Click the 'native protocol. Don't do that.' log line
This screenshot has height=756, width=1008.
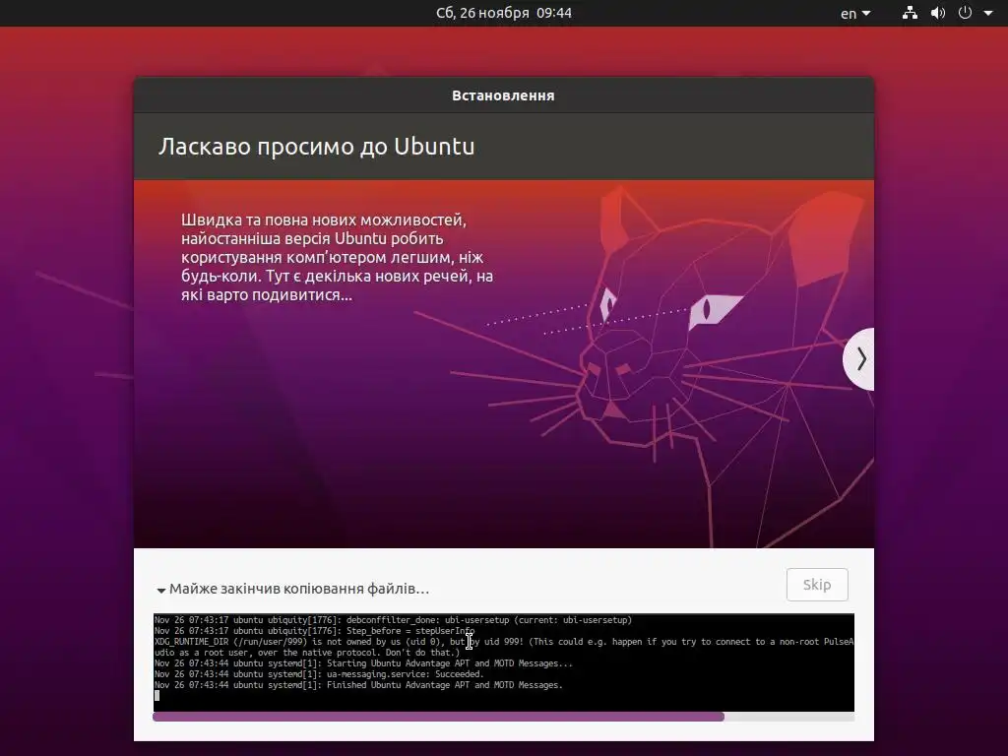tap(307, 653)
